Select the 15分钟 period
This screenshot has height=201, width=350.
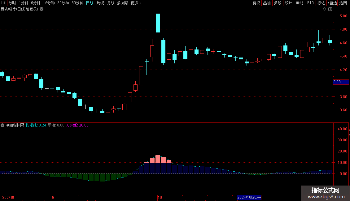pyautogui.click(x=49, y=3)
